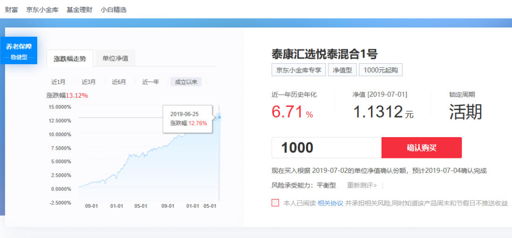The width and height of the screenshot is (512, 238).
Task: Tick the agreement checkbox before 本人已阅读
Action: coord(275,203)
